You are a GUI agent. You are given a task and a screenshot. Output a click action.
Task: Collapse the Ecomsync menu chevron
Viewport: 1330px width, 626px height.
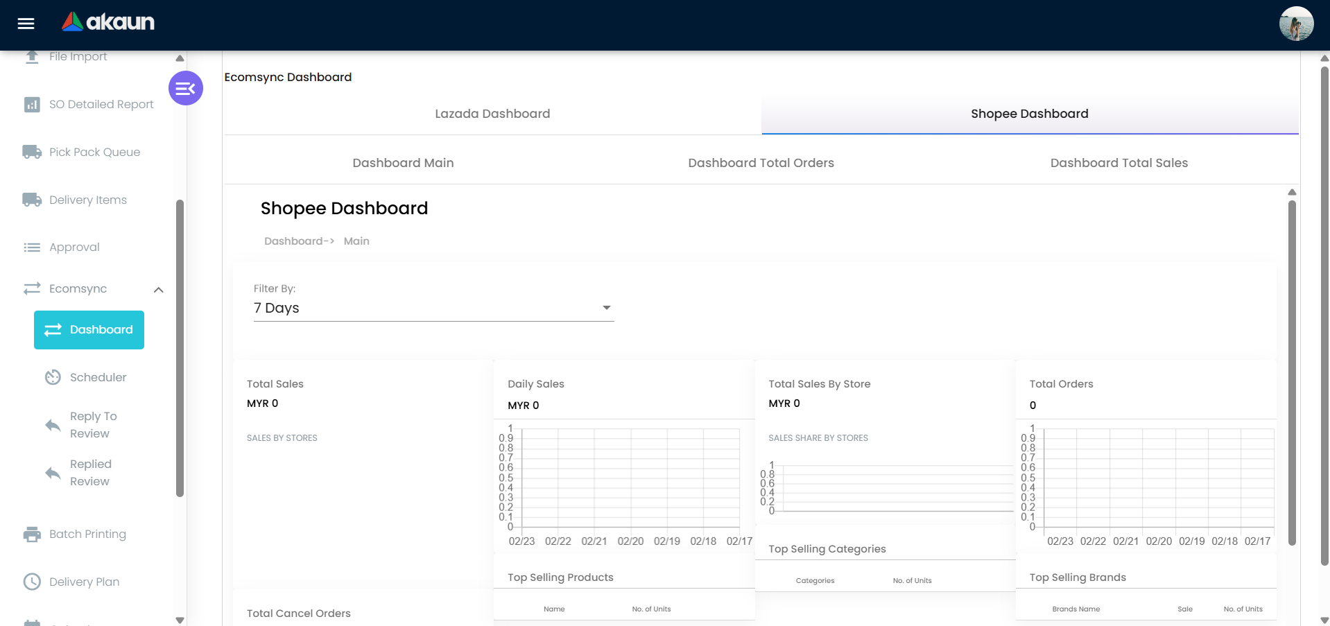point(159,290)
